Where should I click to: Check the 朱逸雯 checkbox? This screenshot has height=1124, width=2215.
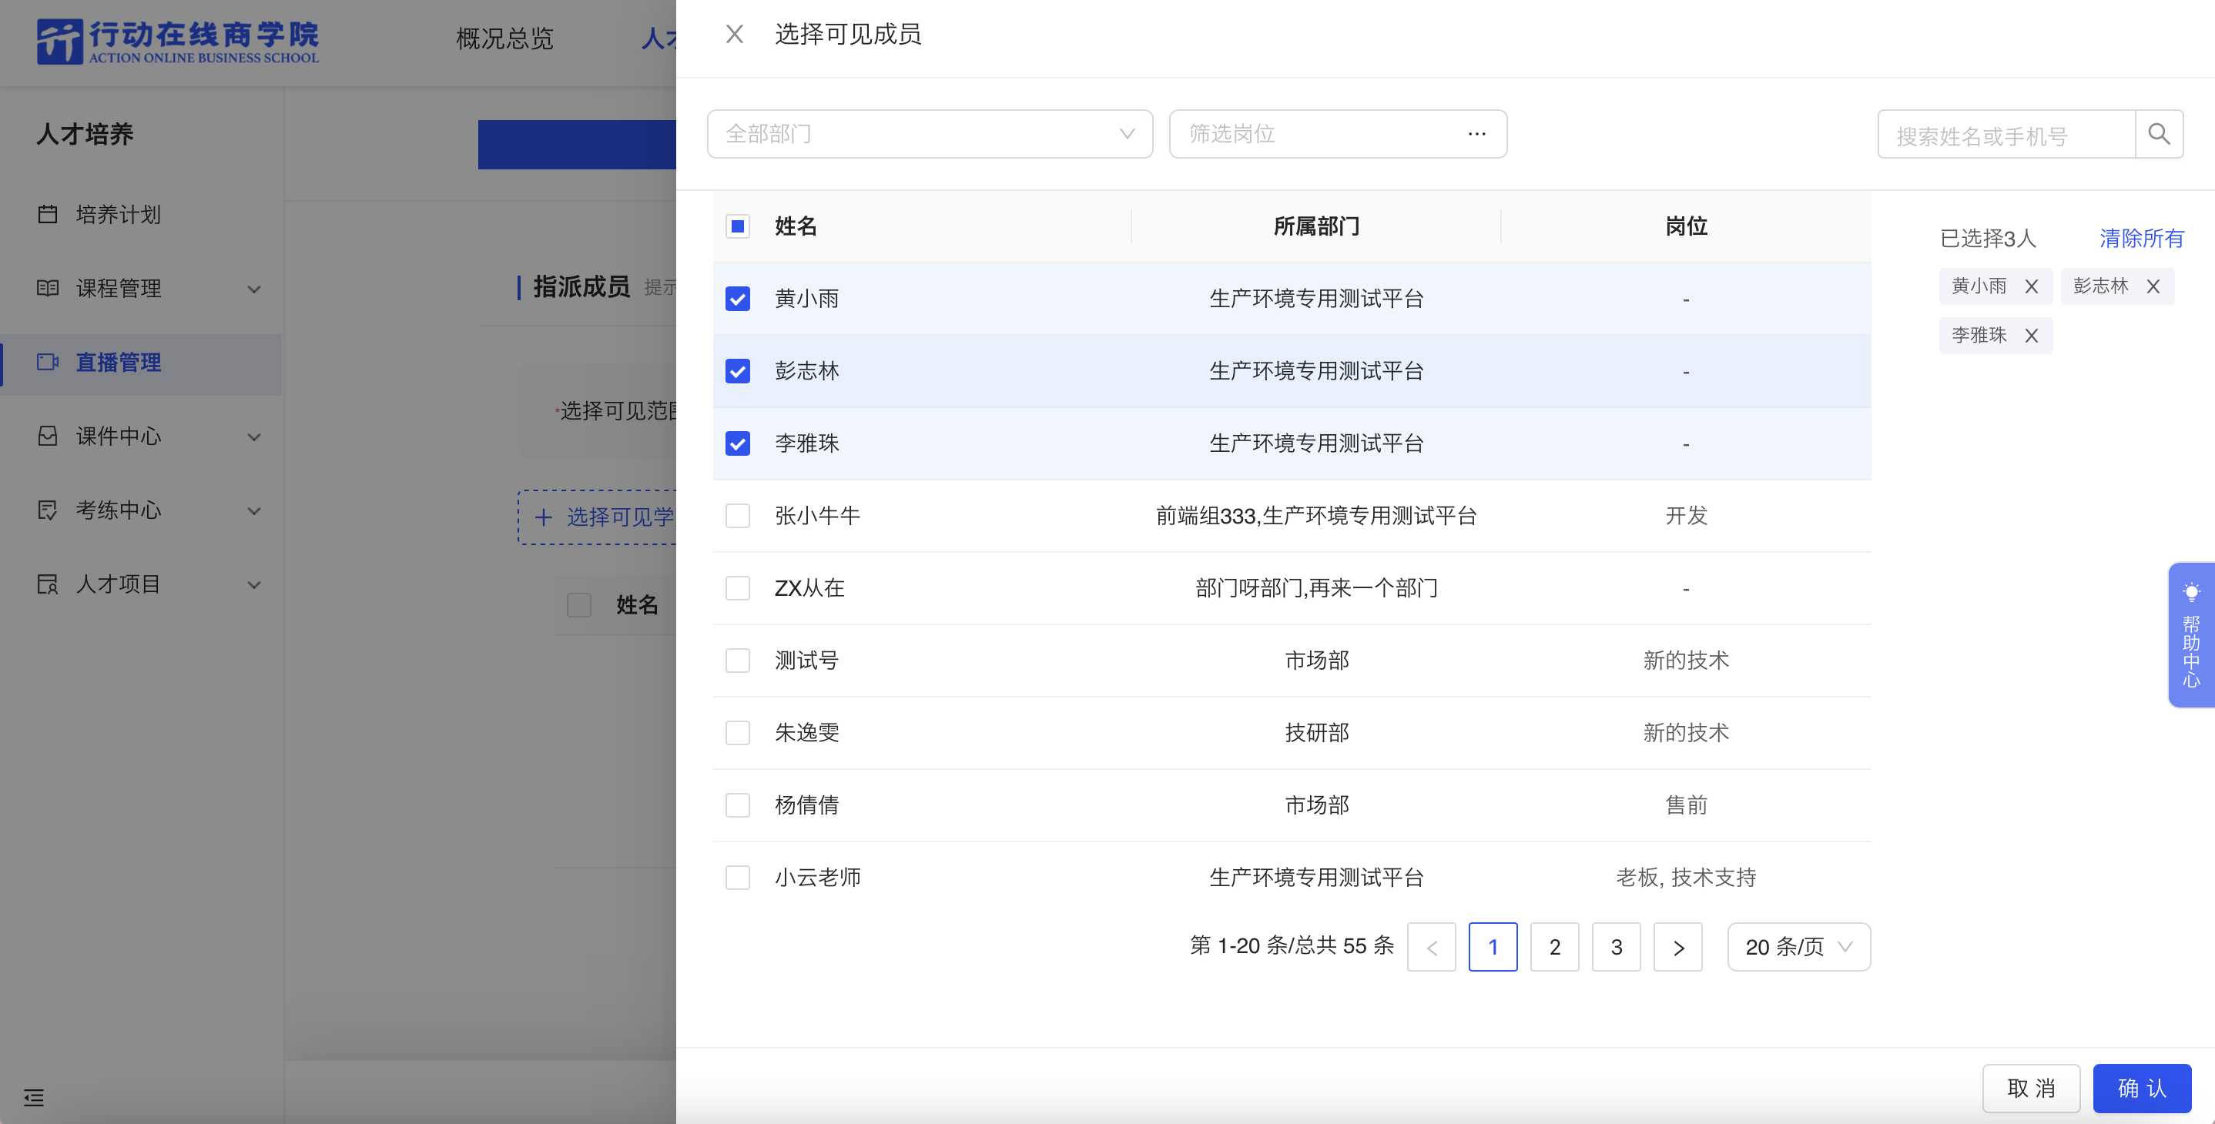click(x=738, y=733)
